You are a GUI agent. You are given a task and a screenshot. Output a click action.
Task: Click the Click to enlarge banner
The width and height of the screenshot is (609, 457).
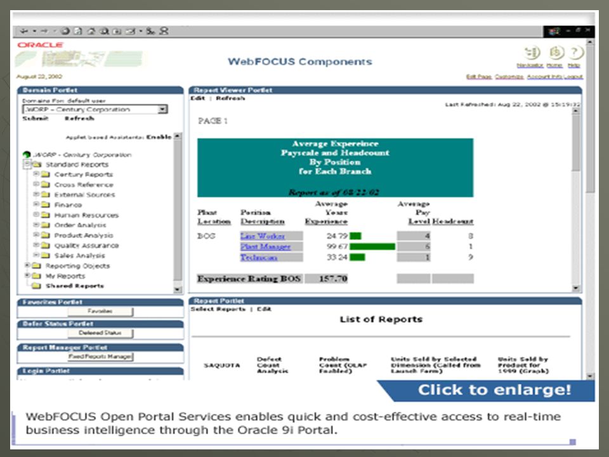[x=487, y=390]
